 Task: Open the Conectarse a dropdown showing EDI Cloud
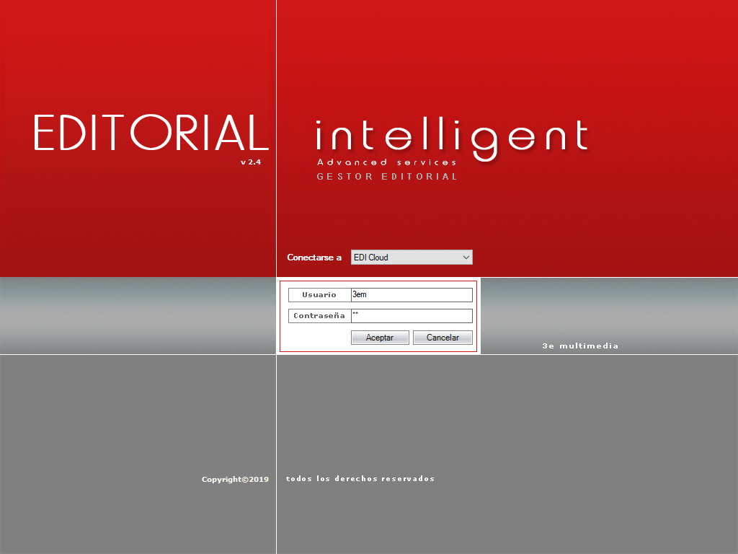click(412, 258)
